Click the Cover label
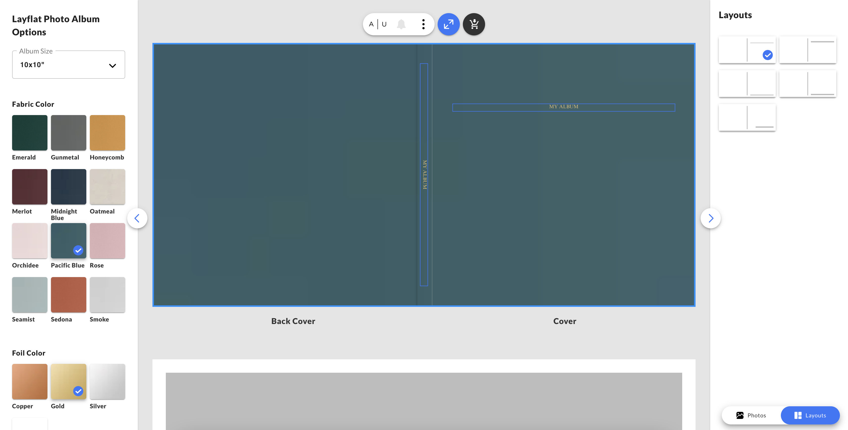This screenshot has width=848, height=430. pyautogui.click(x=565, y=321)
